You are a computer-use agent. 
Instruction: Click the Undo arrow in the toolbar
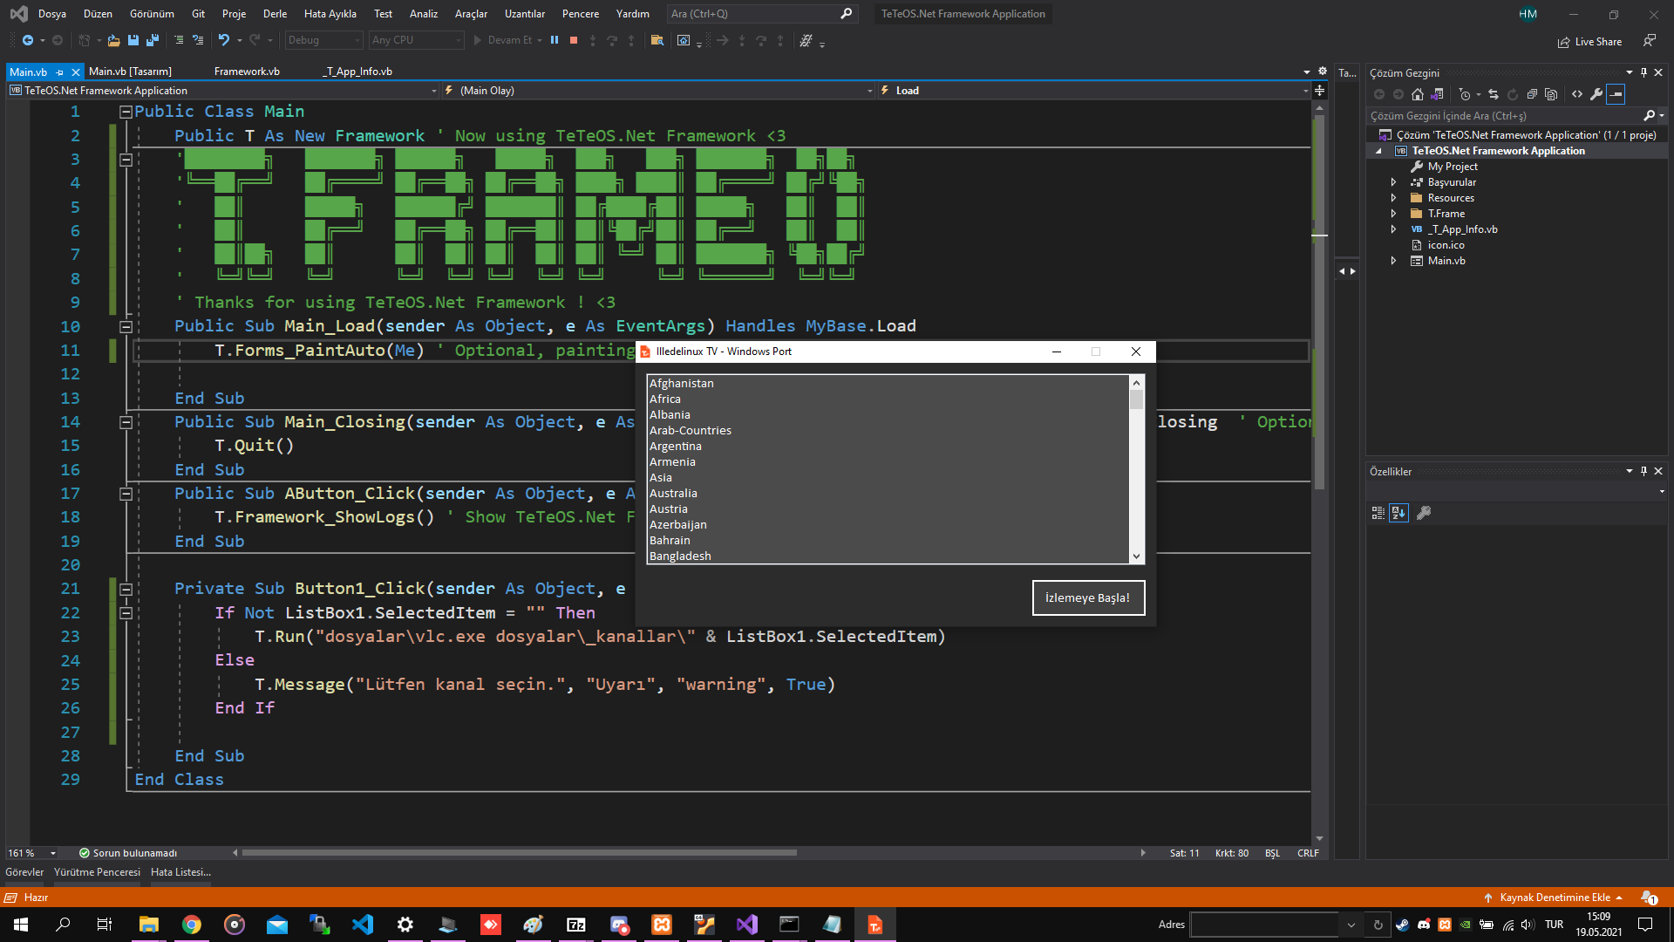point(224,40)
